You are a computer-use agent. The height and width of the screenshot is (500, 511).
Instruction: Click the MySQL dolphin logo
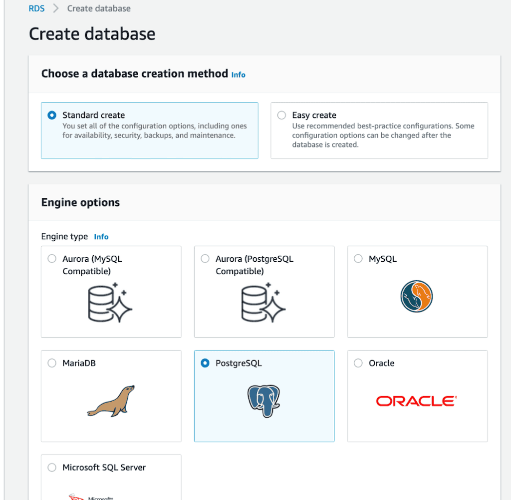417,296
